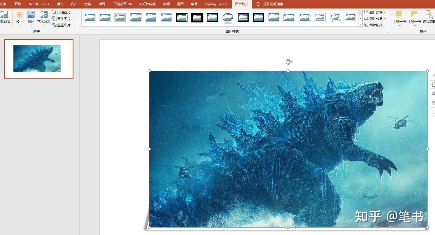Open the 校正 corrections dropdown
Viewport: 435px width, 235px height.
pos(19,18)
